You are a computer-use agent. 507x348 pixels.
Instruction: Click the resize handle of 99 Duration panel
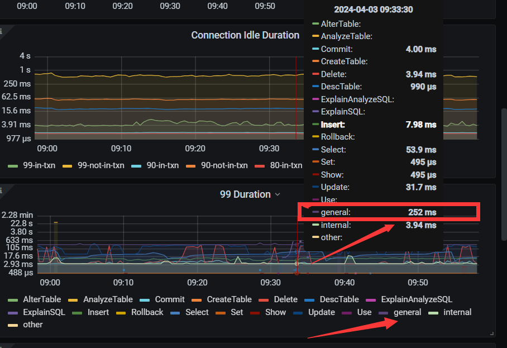[x=492, y=333]
